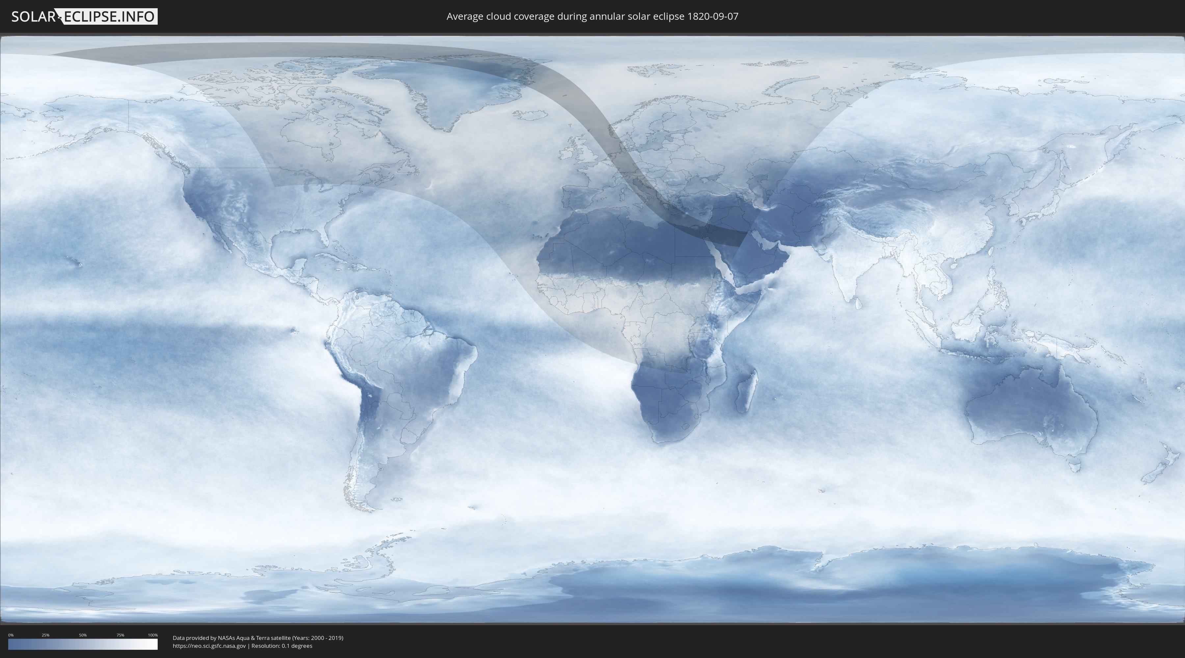The width and height of the screenshot is (1185, 658).
Task: Click the 25% label on legend
Action: click(45, 635)
